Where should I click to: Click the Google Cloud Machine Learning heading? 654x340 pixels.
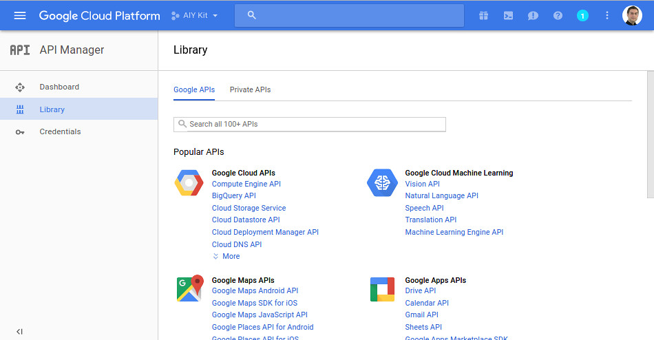458,173
